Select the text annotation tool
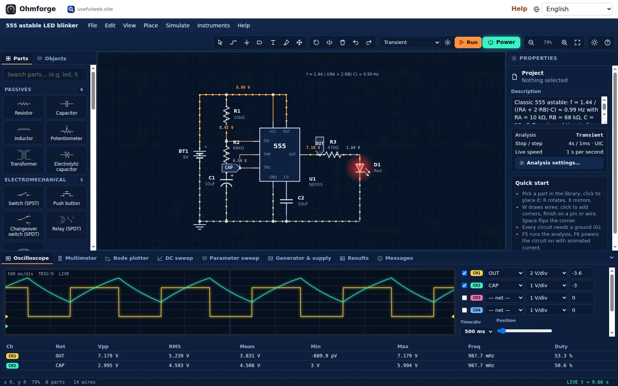The height and width of the screenshot is (386, 618). click(273, 42)
